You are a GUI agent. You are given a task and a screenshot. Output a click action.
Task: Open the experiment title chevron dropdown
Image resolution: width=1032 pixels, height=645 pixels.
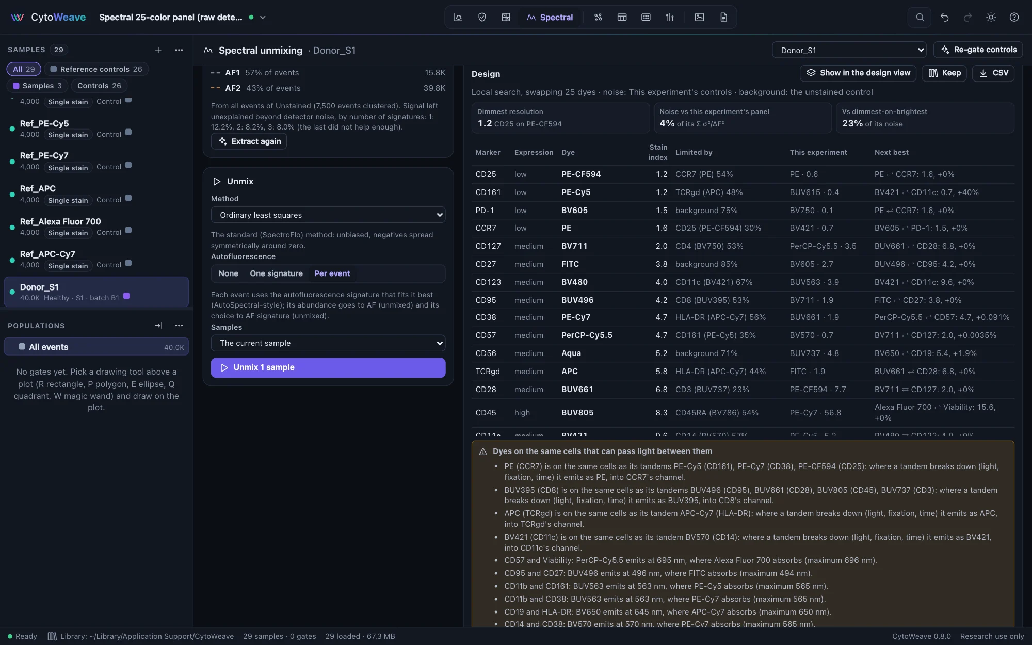point(263,17)
